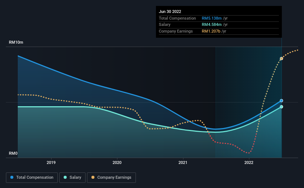Toggle the Salary legend button
Image resolution: width=304 pixels, height=188 pixels.
[72, 178]
